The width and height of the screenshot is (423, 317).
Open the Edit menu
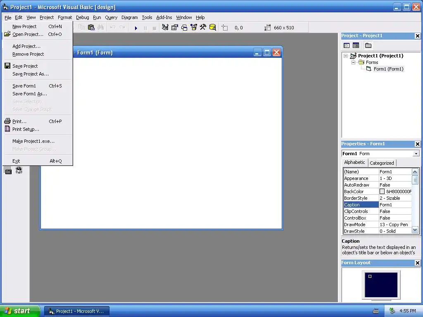coord(19,17)
